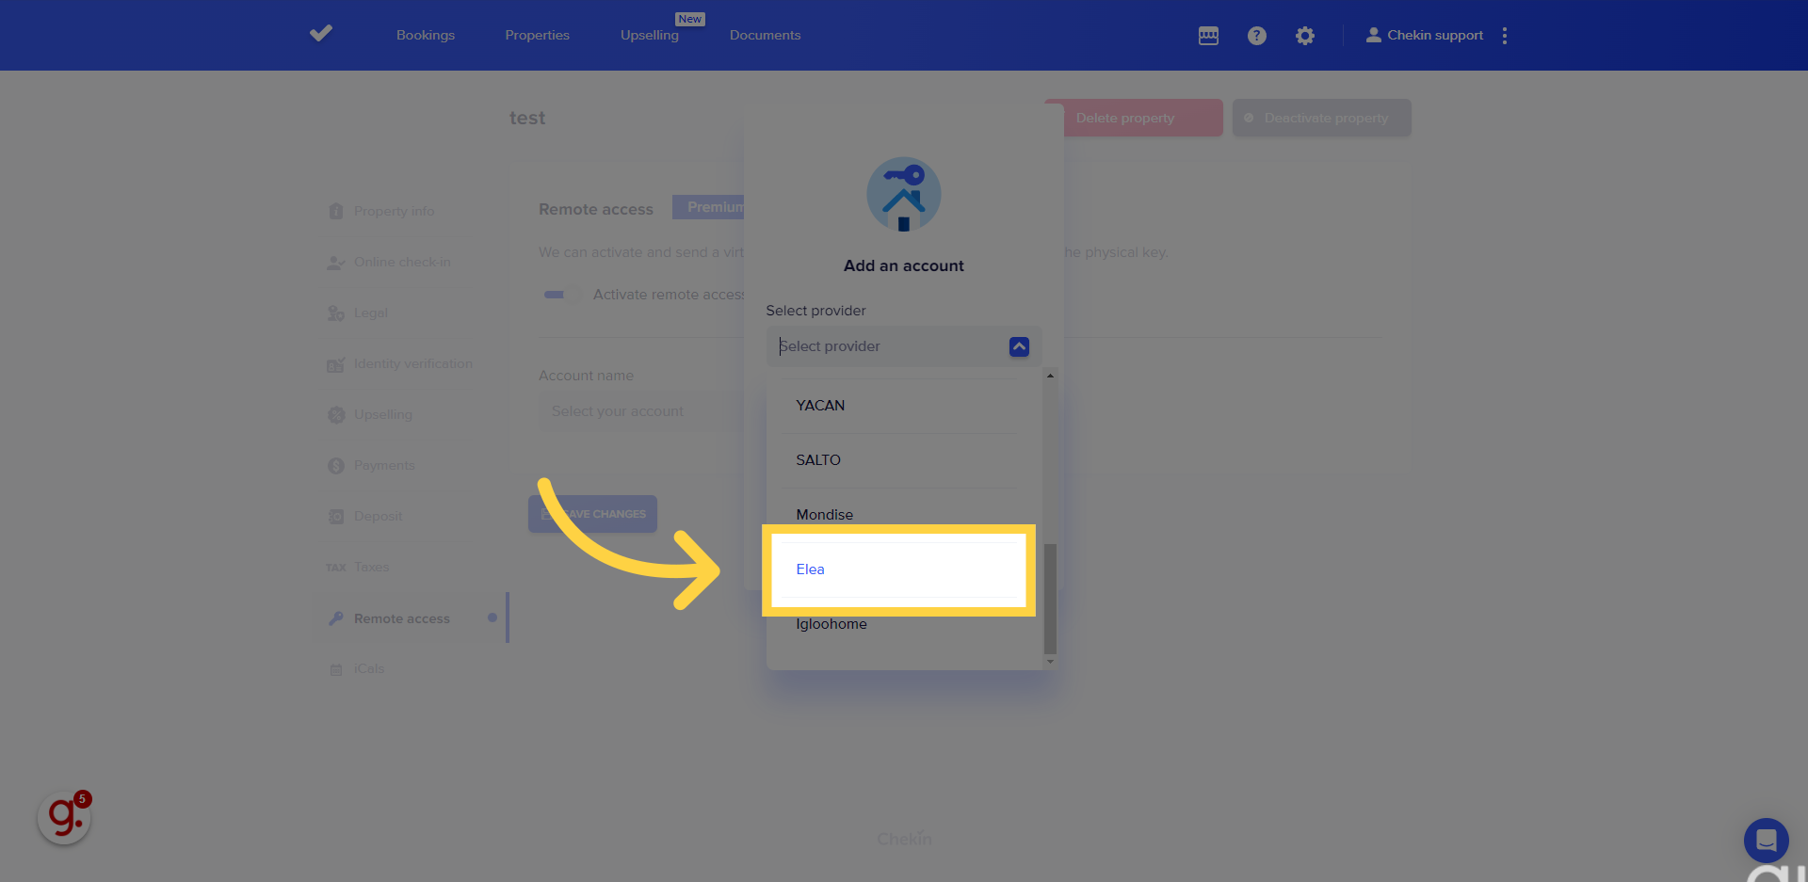Click the Chekin checkmark logo
1808x882 pixels.
click(x=321, y=34)
